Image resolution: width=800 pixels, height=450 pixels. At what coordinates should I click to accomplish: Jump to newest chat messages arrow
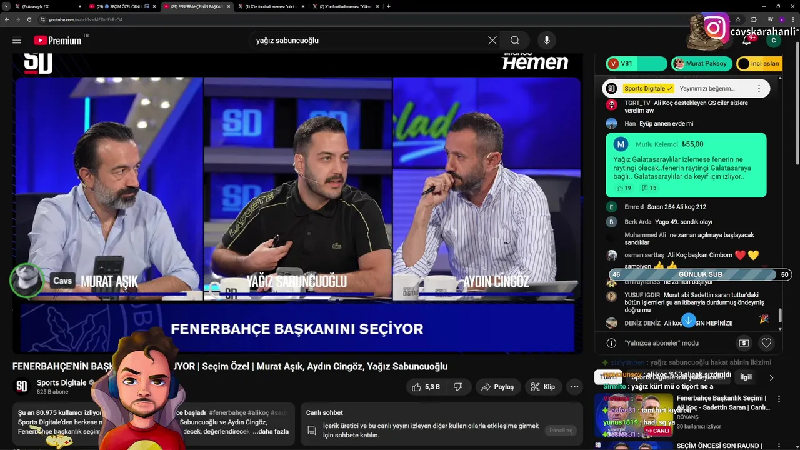pos(688,321)
